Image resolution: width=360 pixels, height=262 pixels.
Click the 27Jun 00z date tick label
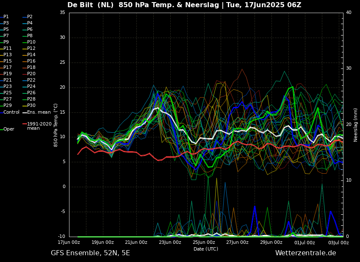237,243
